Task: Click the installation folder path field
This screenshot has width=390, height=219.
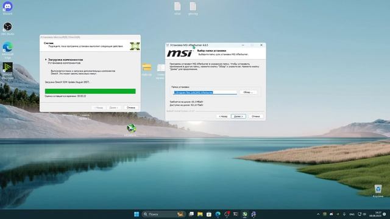Action: (205, 92)
